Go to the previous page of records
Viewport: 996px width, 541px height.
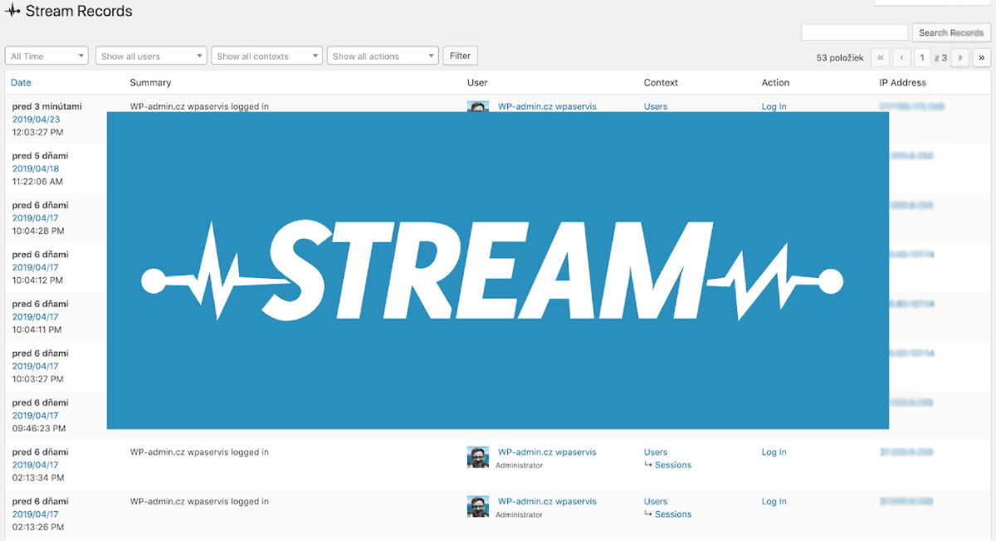click(x=901, y=57)
